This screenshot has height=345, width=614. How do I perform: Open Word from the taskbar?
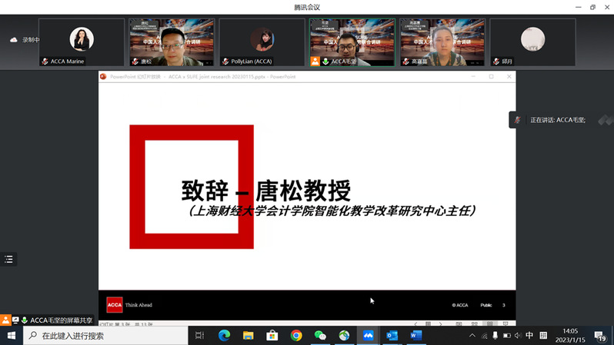(x=415, y=336)
